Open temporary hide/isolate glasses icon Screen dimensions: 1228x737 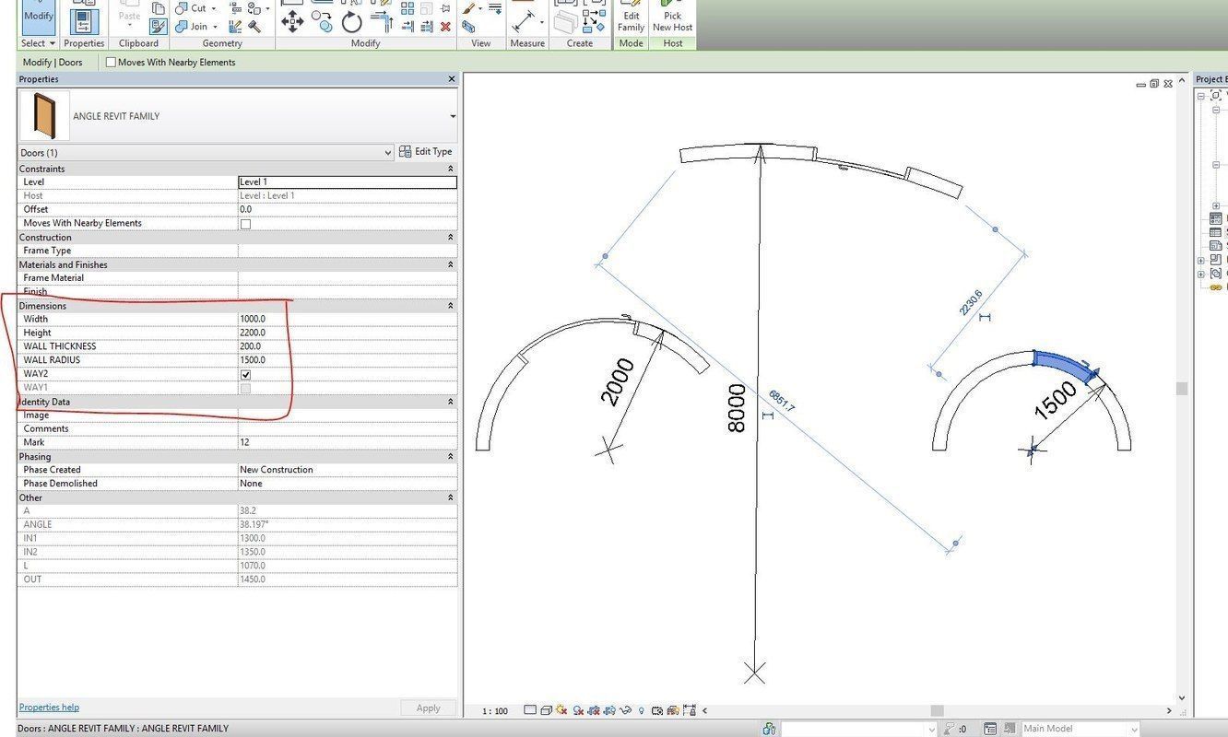click(624, 710)
